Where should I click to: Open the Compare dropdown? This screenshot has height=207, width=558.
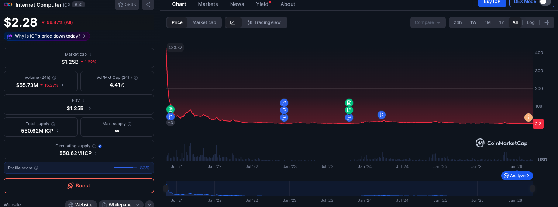pyautogui.click(x=427, y=22)
